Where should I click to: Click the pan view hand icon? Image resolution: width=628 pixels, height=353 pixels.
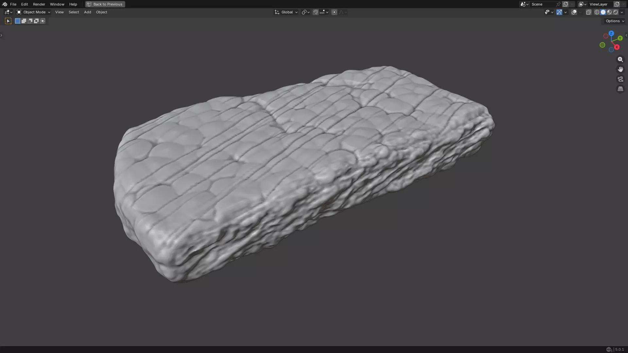click(620, 69)
